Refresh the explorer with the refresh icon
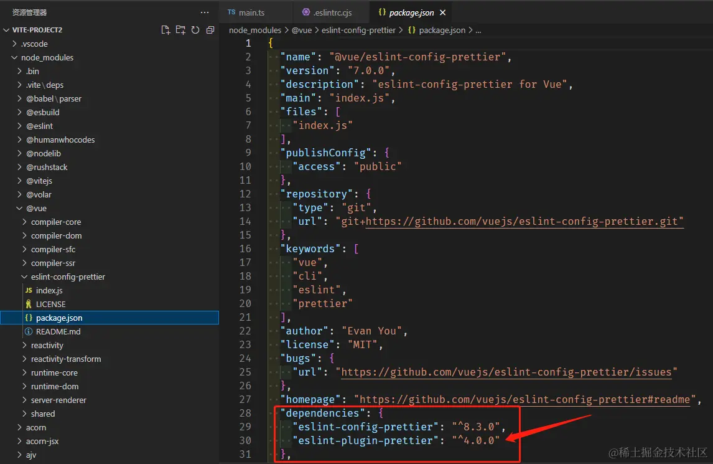Viewport: 713px width, 464px height. pyautogui.click(x=195, y=30)
